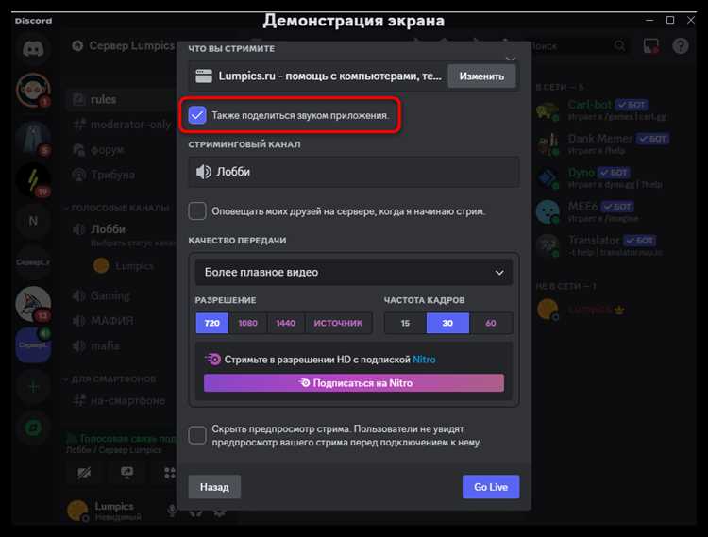Set frame rate to 15
Viewport: 708px width, 537px height.
405,323
